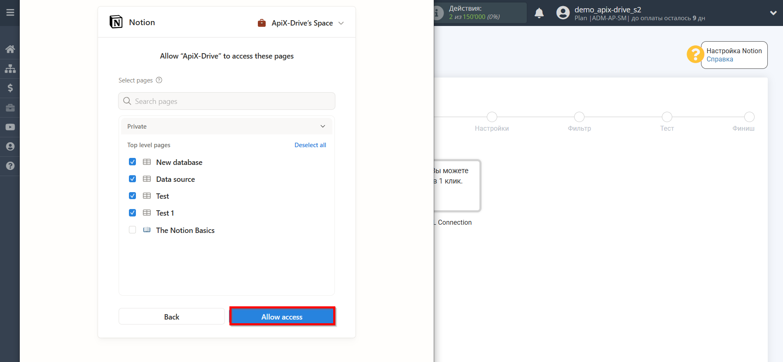
Task: Select the Настройки step
Action: pos(491,117)
